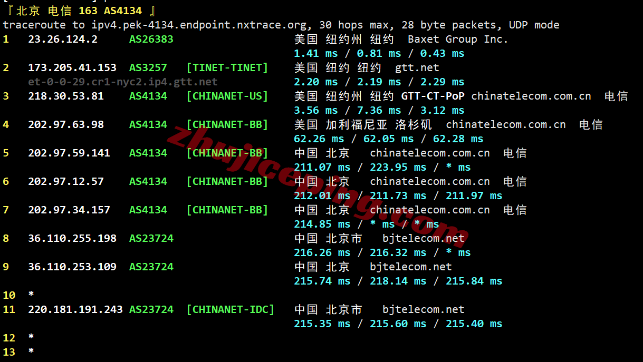
Task: Click IP address 202.97.59.141
Action: point(69,153)
